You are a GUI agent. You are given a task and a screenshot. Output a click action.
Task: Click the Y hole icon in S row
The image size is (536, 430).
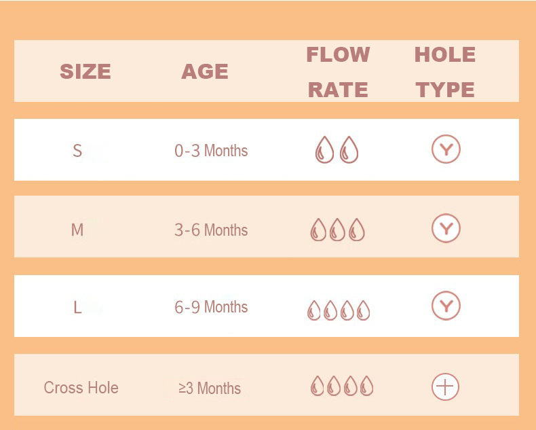pyautogui.click(x=446, y=149)
